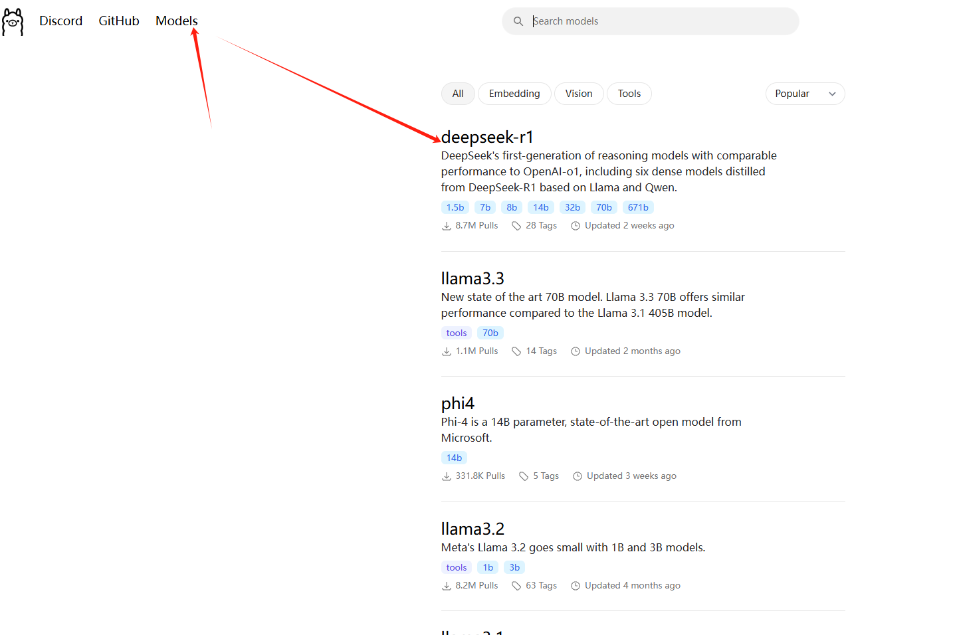Filter models by Tools
The width and height of the screenshot is (953, 635).
pyautogui.click(x=629, y=94)
